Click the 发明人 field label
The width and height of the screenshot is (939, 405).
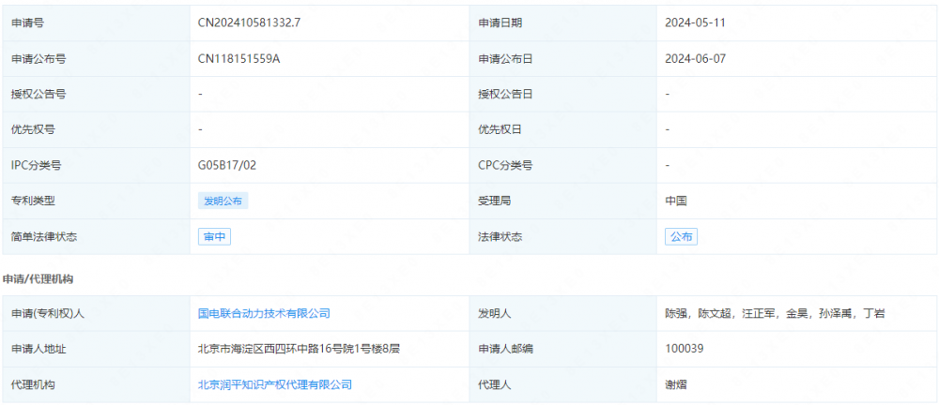(x=494, y=313)
